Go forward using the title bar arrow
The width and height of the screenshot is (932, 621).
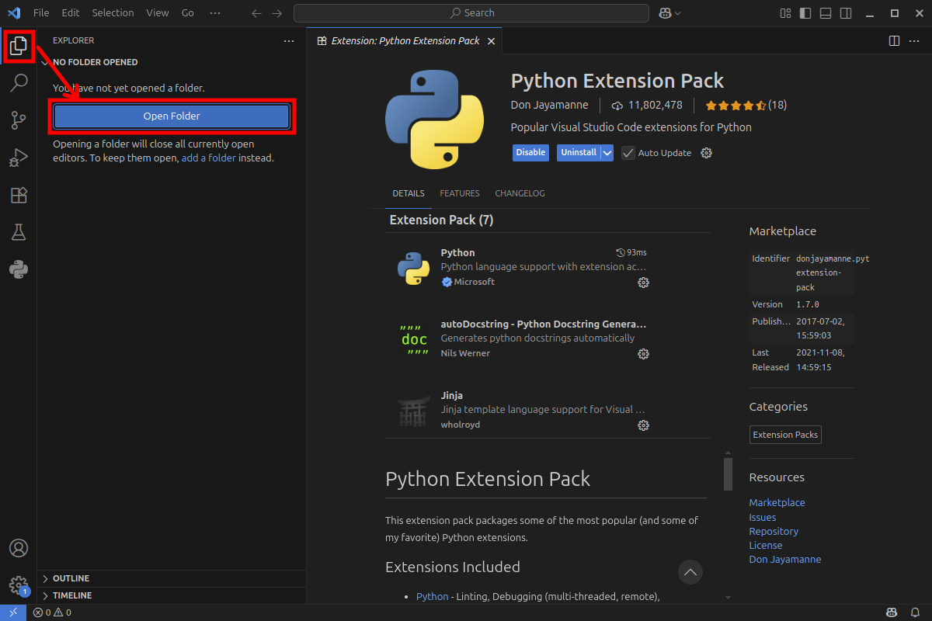(x=277, y=13)
